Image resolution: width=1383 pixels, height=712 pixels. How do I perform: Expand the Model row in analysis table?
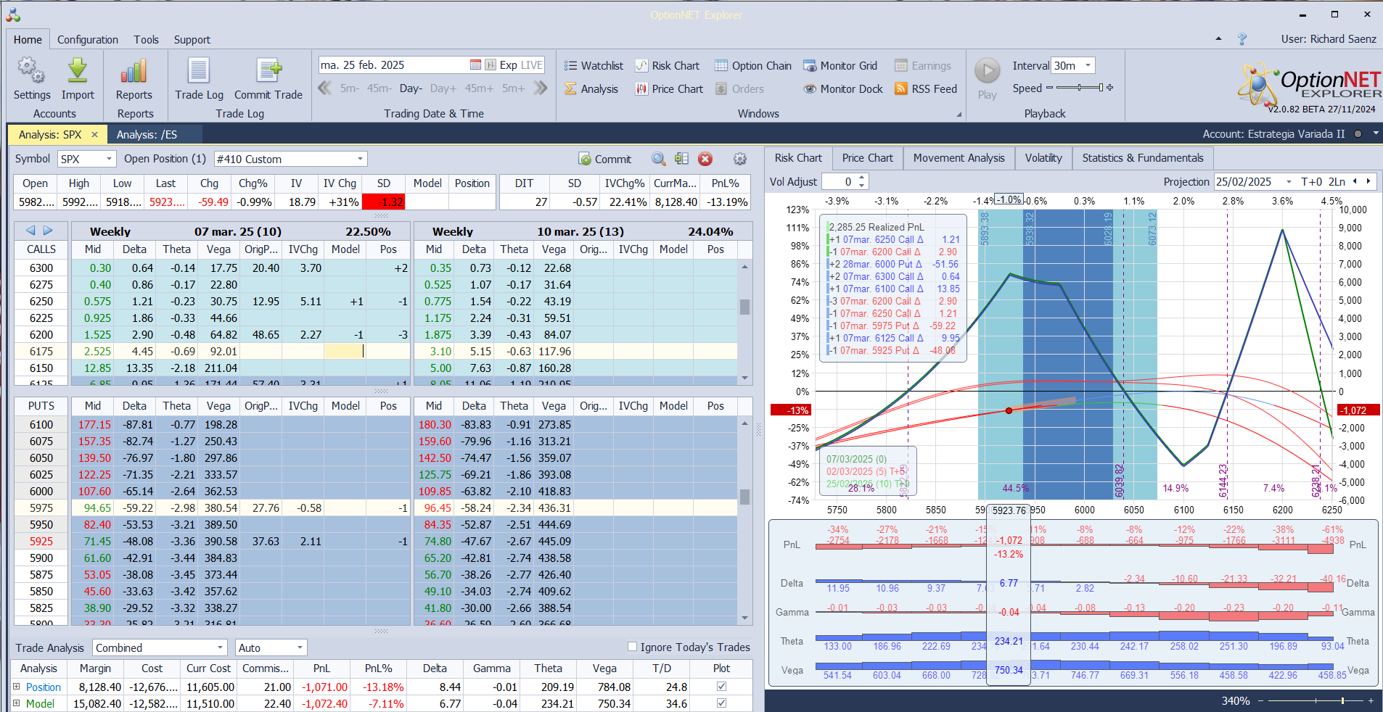coord(17,703)
